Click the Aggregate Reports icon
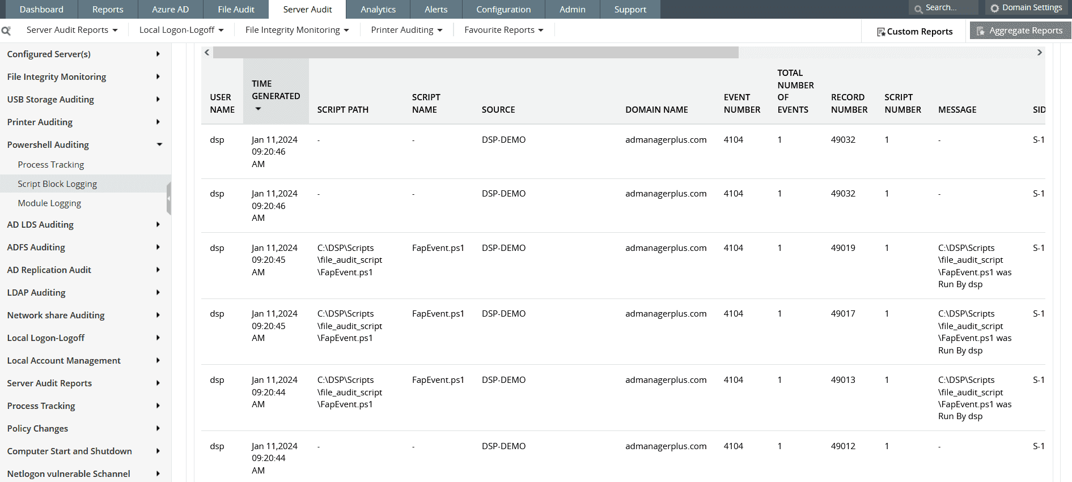1072x482 pixels. (981, 31)
